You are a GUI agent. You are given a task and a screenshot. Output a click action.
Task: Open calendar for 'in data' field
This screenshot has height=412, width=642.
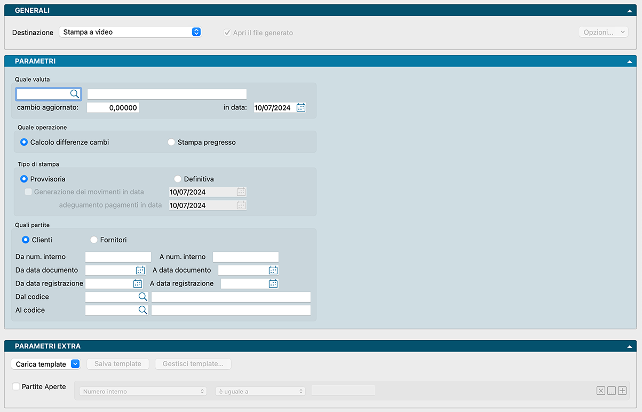[x=301, y=107]
